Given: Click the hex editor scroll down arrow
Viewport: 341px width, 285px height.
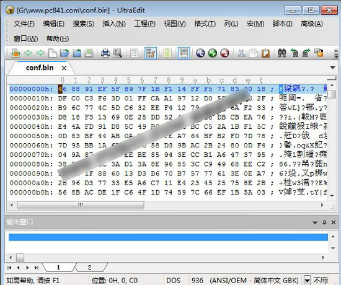Looking at the screenshot, I should [x=332, y=196].
